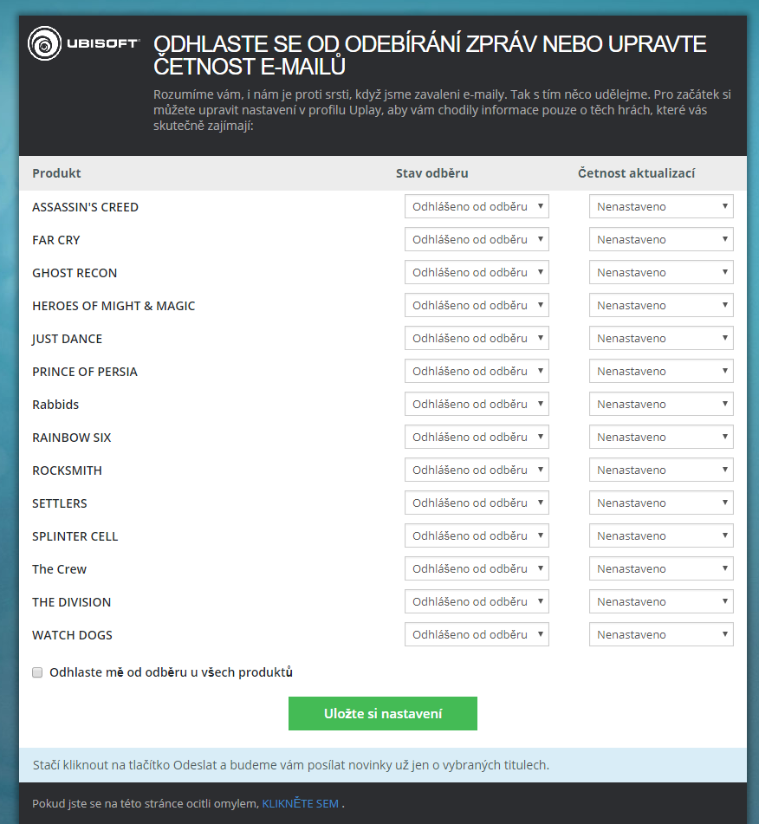Open subscription status dropdown for Assassin's Creed
Image resolution: width=759 pixels, height=824 pixels.
477,206
